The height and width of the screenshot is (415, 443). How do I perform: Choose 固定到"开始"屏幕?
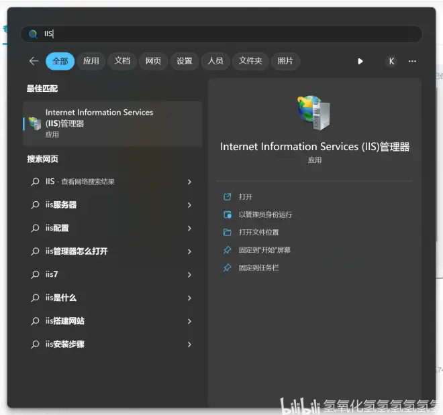tap(264, 250)
